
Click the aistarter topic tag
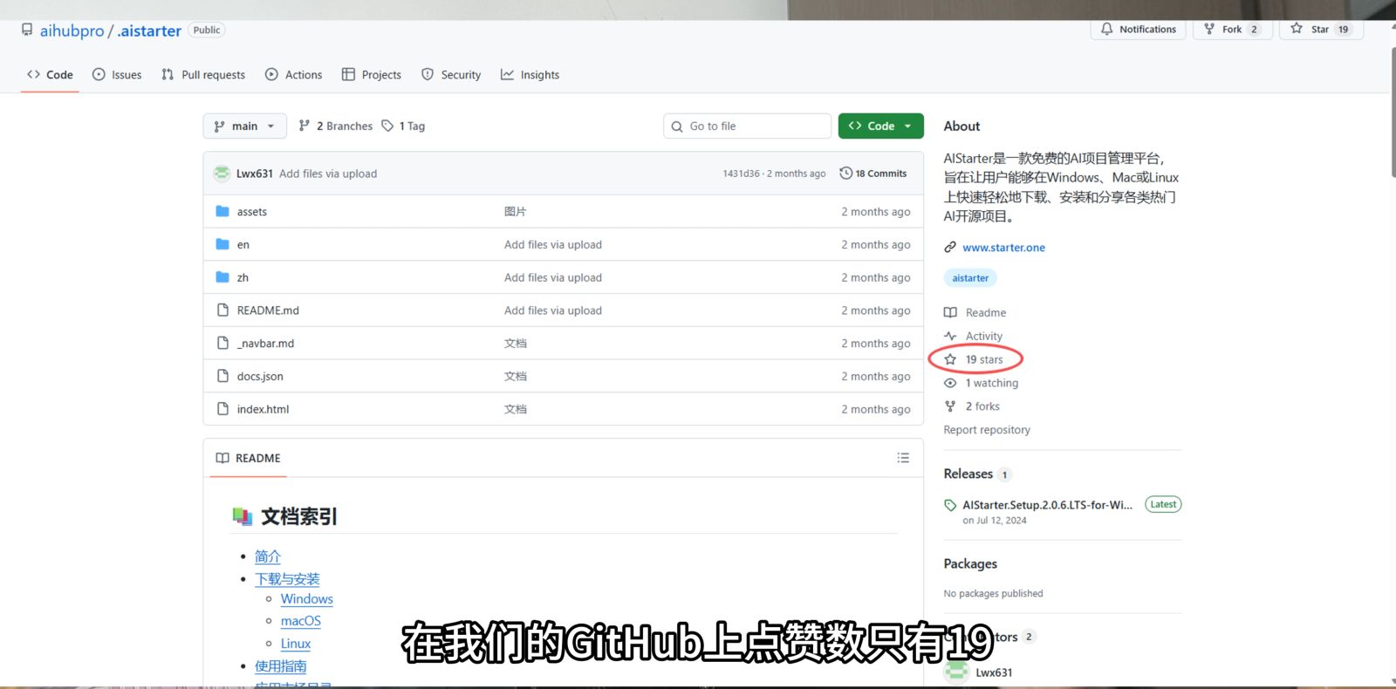point(970,278)
